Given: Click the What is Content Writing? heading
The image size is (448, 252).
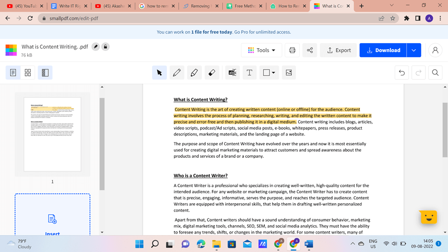Looking at the screenshot, I should coord(201,99).
